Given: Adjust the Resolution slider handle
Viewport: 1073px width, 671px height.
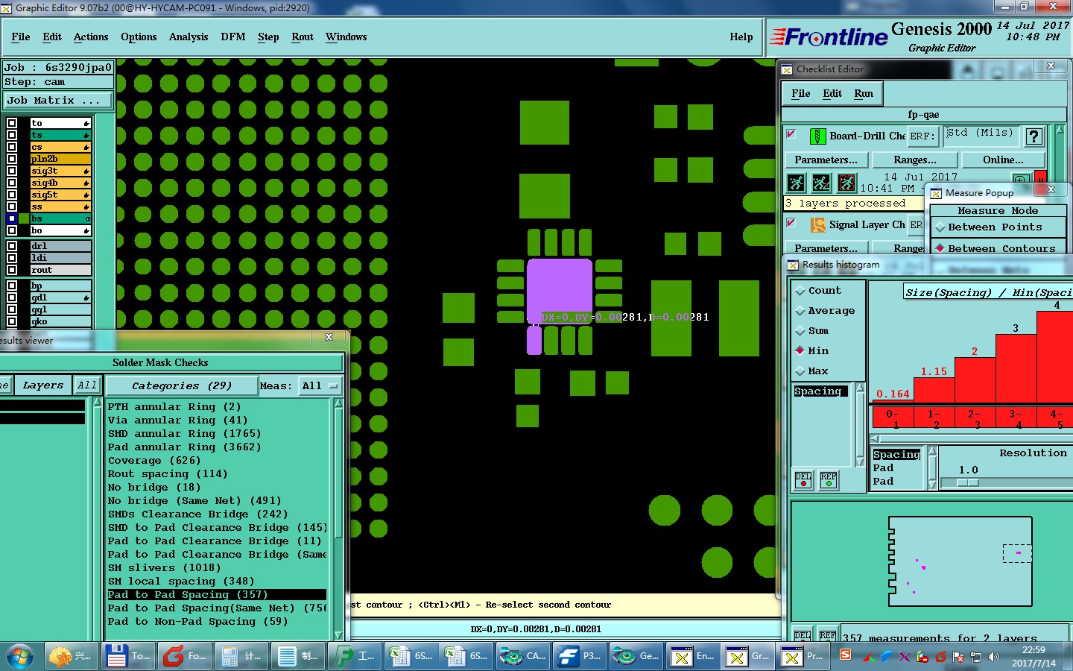Looking at the screenshot, I should click(967, 482).
